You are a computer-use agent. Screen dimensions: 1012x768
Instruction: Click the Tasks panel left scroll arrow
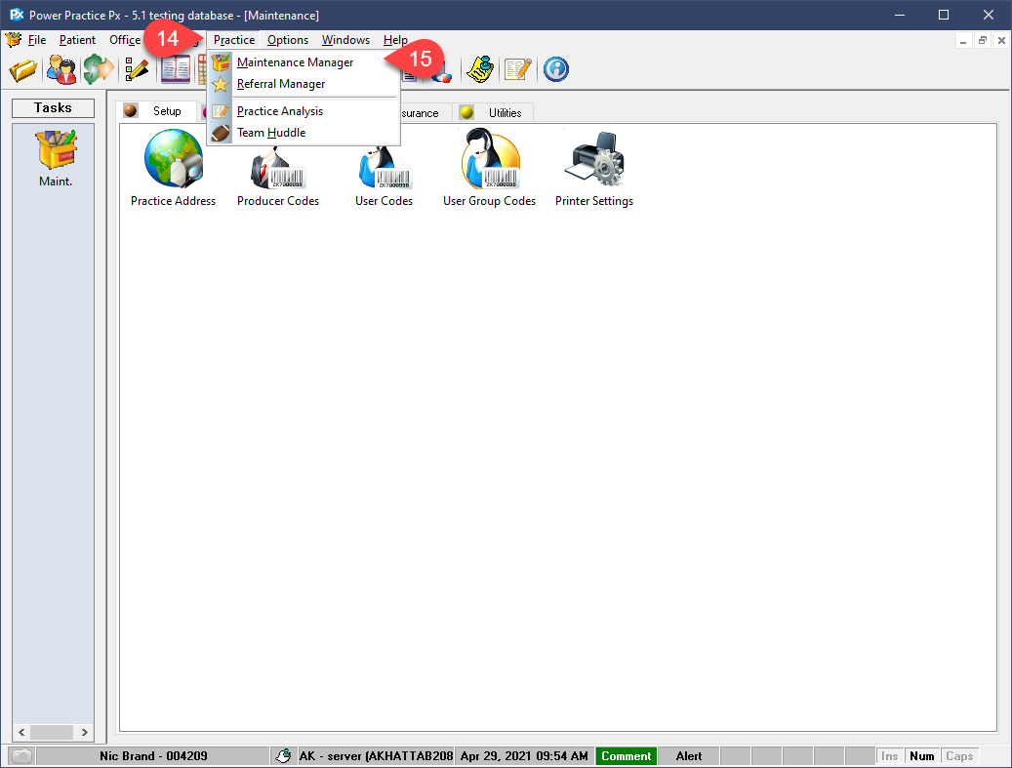tap(21, 732)
